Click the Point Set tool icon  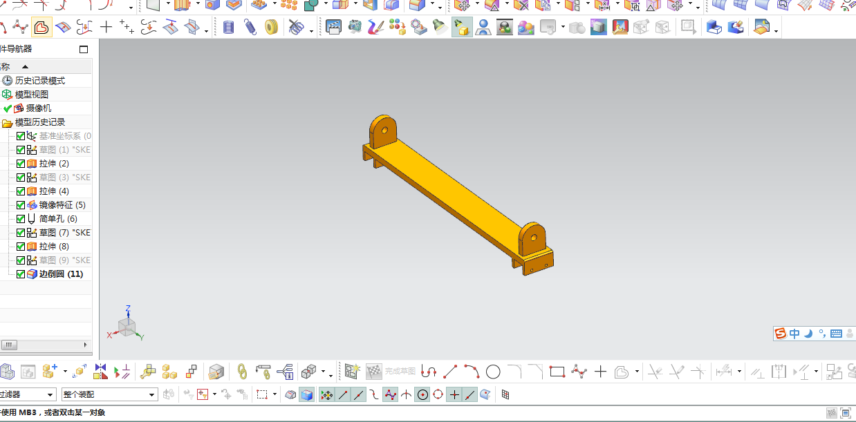(x=126, y=28)
